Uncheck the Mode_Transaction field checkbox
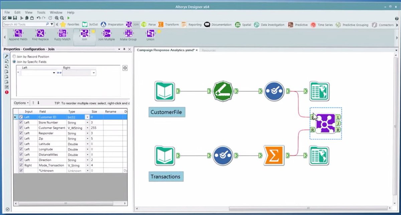 pos(21,165)
